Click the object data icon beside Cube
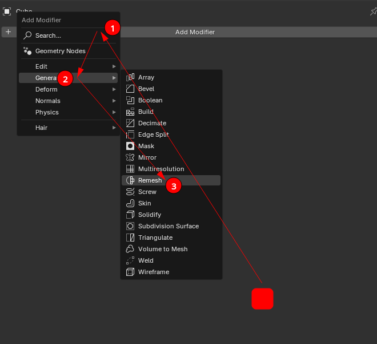The width and height of the screenshot is (377, 344). [x=7, y=11]
